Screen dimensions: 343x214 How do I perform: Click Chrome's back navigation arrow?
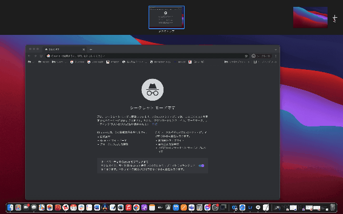(x=29, y=56)
